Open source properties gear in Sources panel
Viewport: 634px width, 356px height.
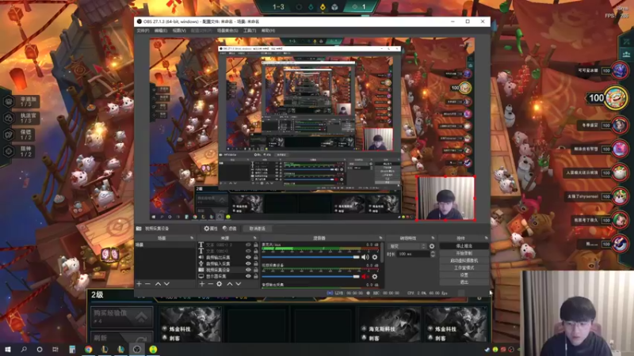tap(220, 284)
